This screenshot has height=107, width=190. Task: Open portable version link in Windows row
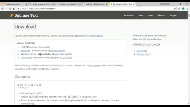coord(57,51)
